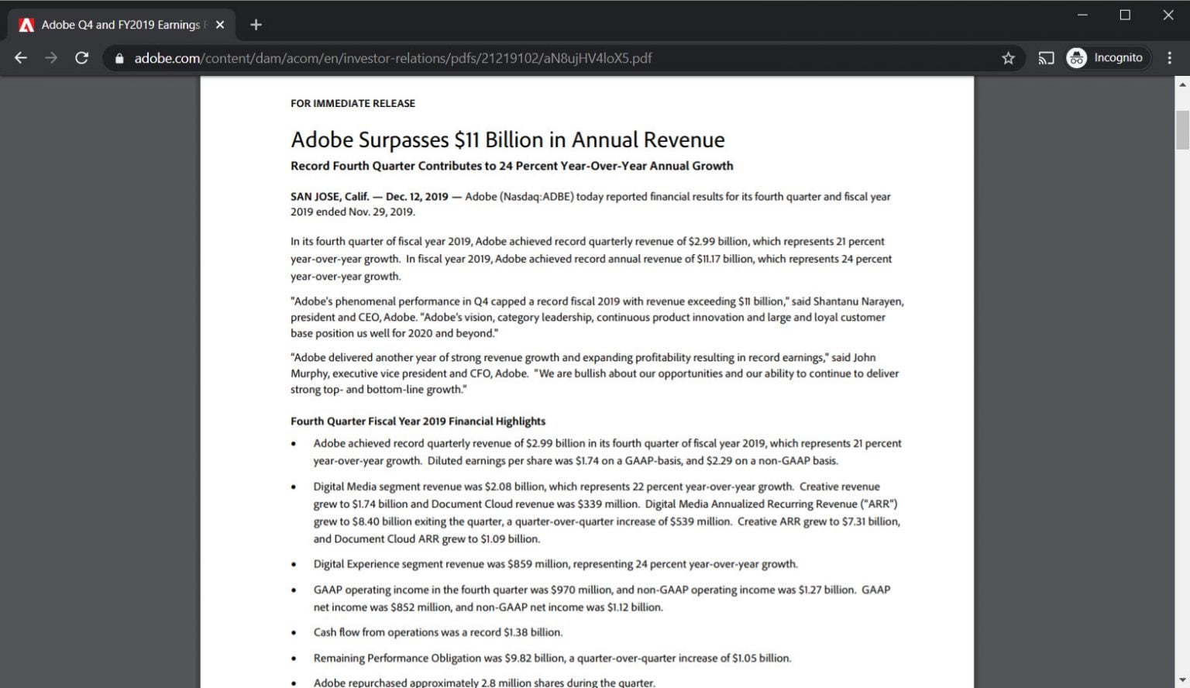Click the vertical scrollbar thumb

(x=1182, y=129)
